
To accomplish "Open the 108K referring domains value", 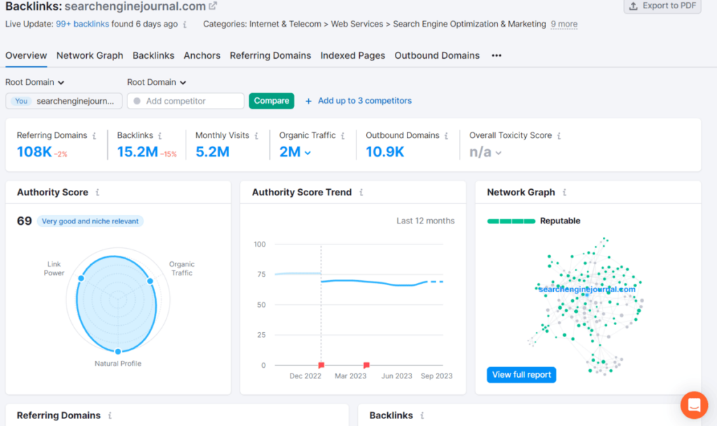I will click(x=34, y=152).
